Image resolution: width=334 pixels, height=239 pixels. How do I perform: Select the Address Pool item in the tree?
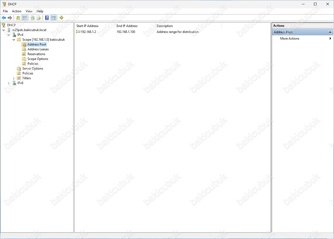[37, 44]
